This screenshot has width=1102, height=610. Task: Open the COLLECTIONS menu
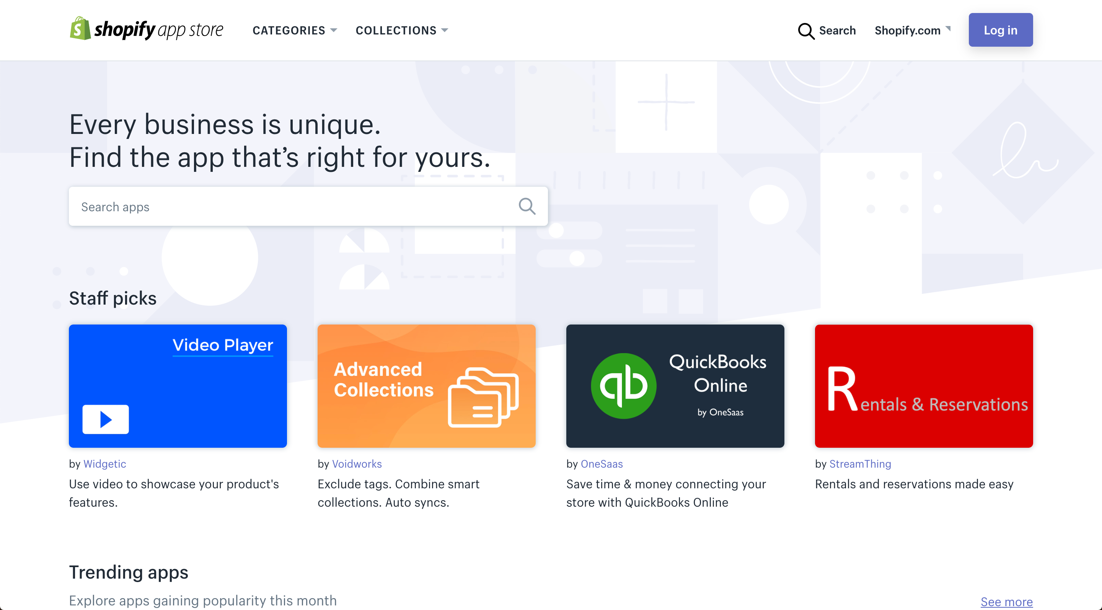click(402, 30)
